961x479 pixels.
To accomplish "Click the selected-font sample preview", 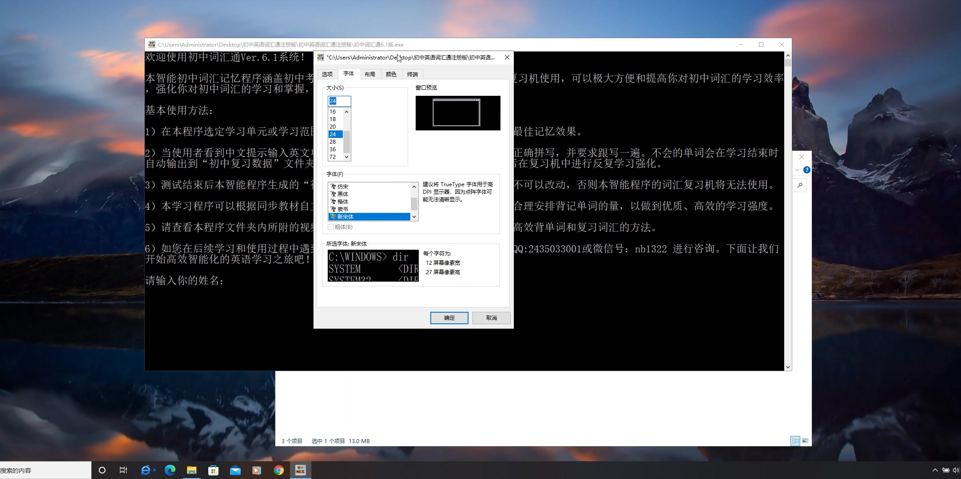I will pos(373,266).
